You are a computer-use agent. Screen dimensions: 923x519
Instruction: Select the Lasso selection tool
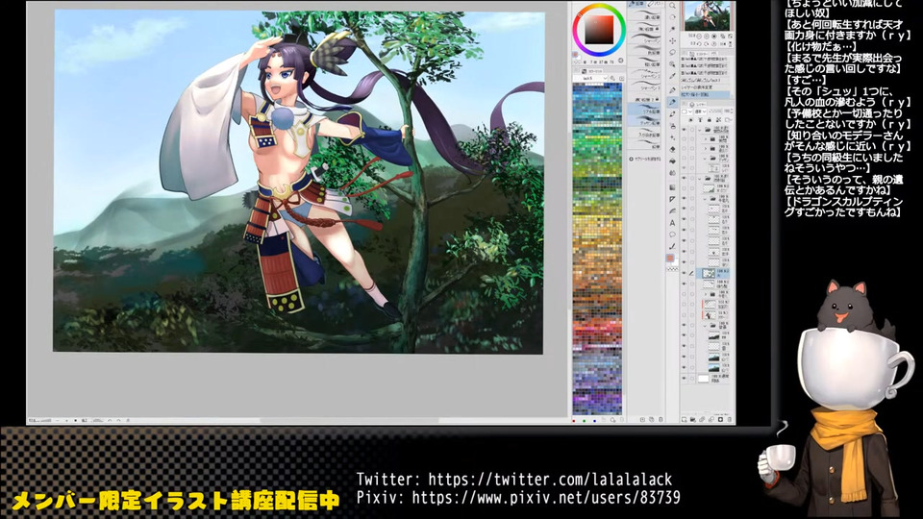click(x=672, y=52)
